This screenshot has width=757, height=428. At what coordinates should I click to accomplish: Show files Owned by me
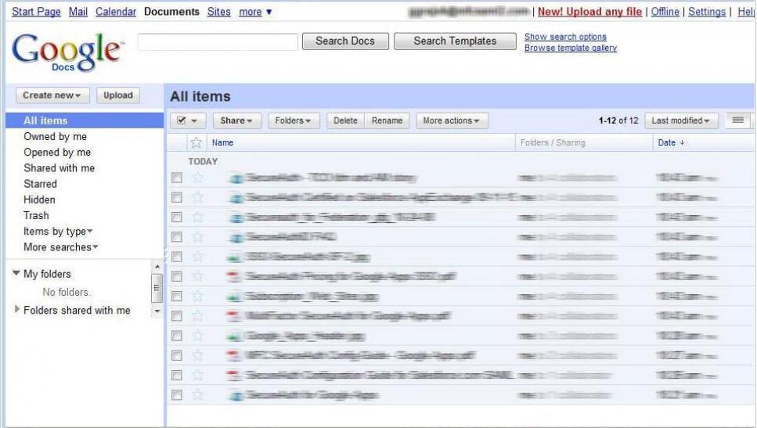(x=55, y=137)
